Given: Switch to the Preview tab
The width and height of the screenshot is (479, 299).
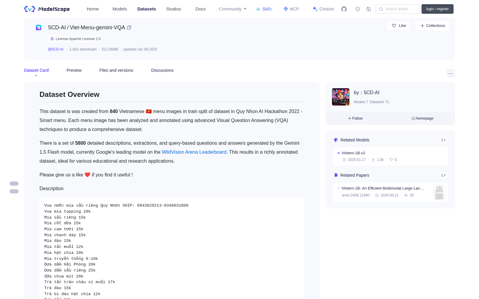Looking at the screenshot, I should (x=74, y=70).
